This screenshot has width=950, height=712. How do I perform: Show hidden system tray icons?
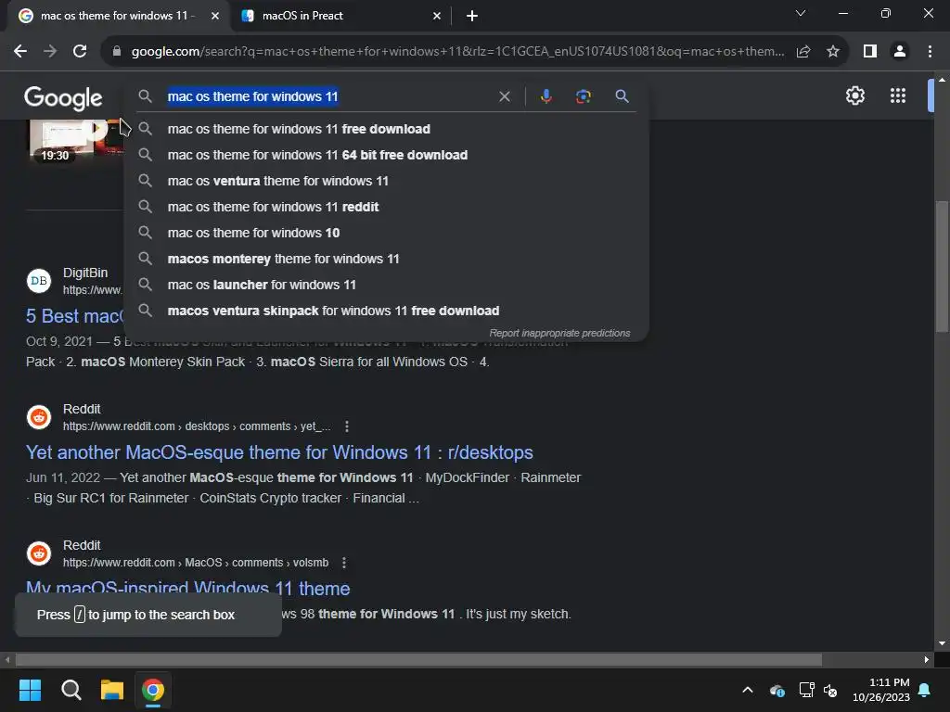(x=748, y=690)
